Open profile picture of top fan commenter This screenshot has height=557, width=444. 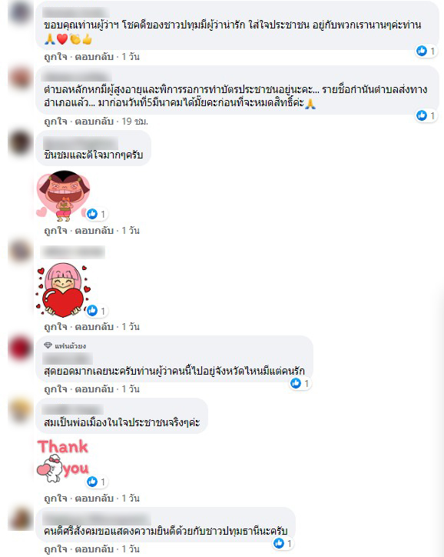point(20,348)
